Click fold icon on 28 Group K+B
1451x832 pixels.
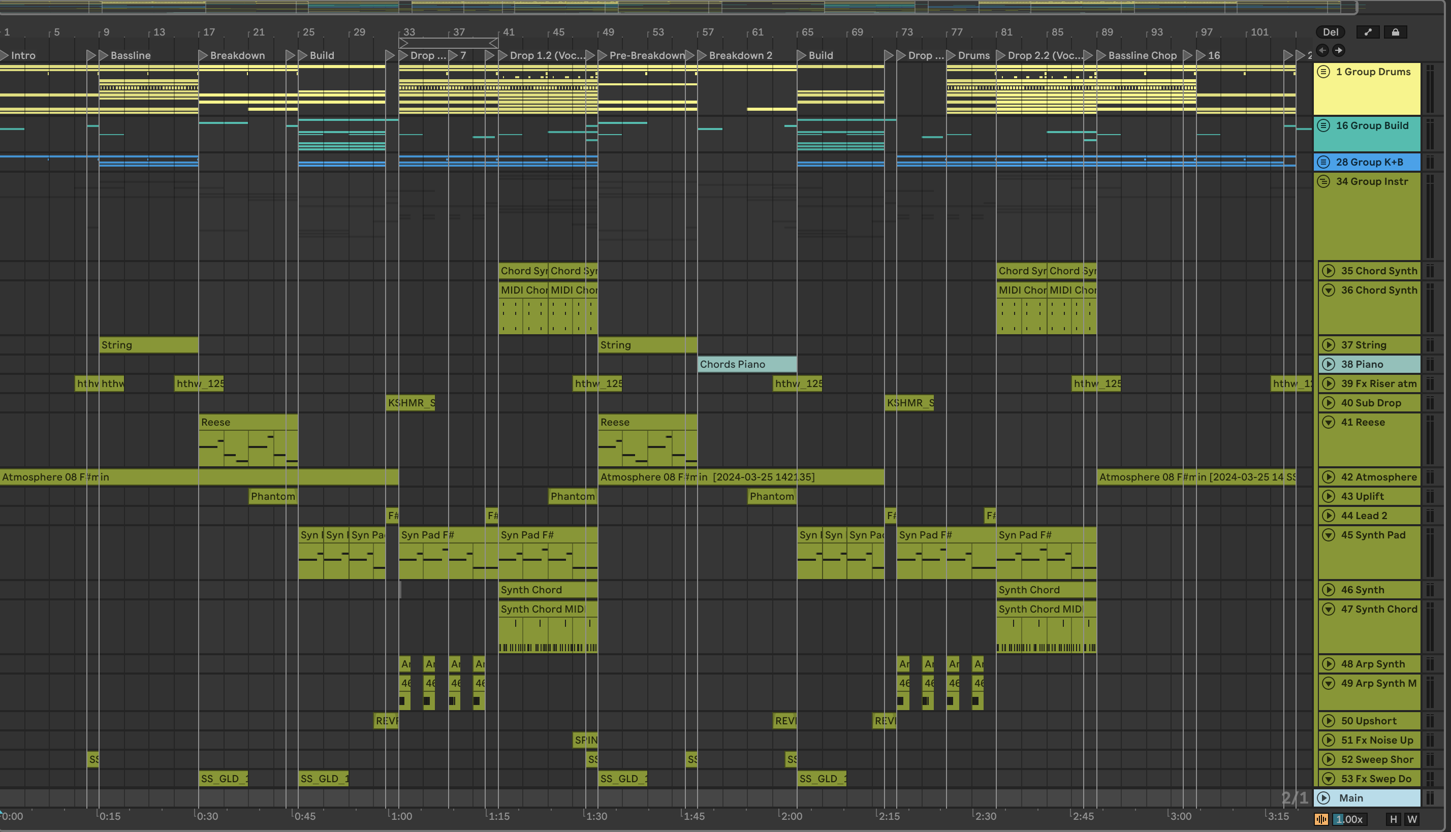pos(1323,162)
